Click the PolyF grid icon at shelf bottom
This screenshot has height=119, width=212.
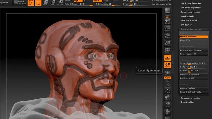point(168,118)
